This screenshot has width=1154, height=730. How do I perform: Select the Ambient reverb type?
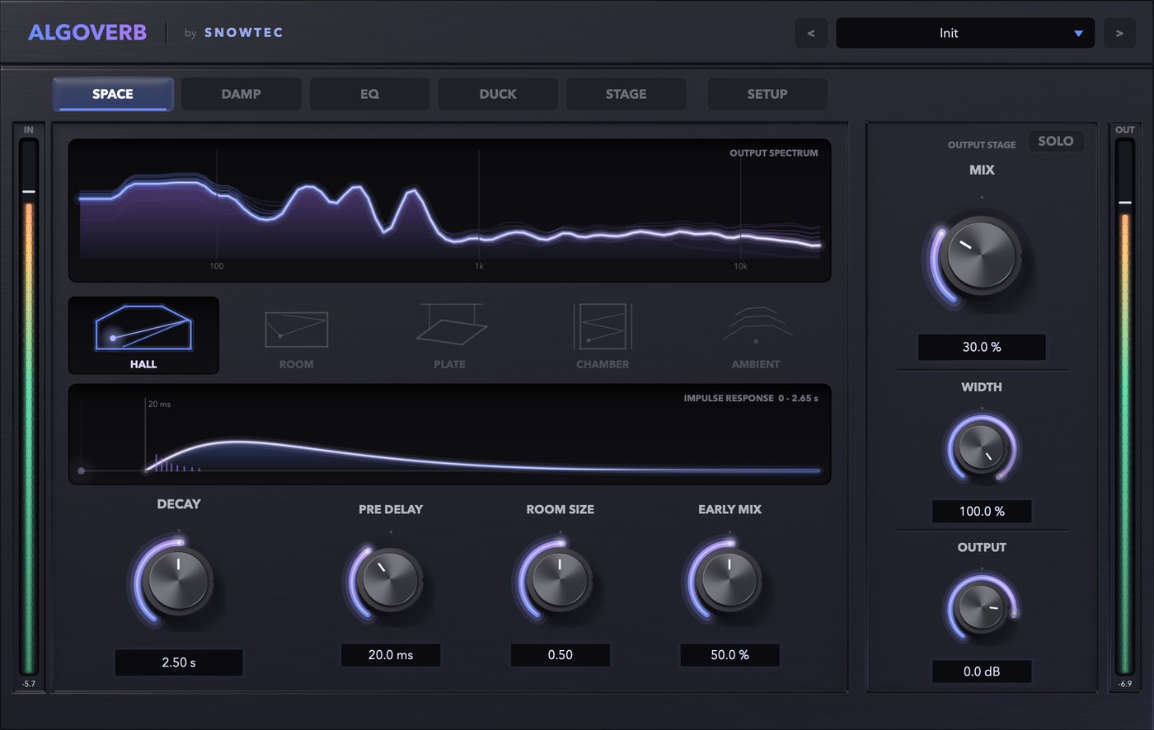756,335
